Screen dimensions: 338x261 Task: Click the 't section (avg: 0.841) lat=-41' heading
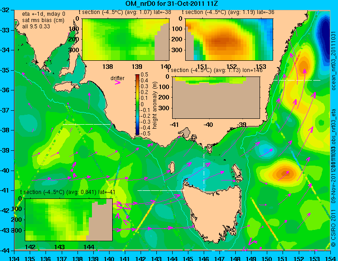68,192
